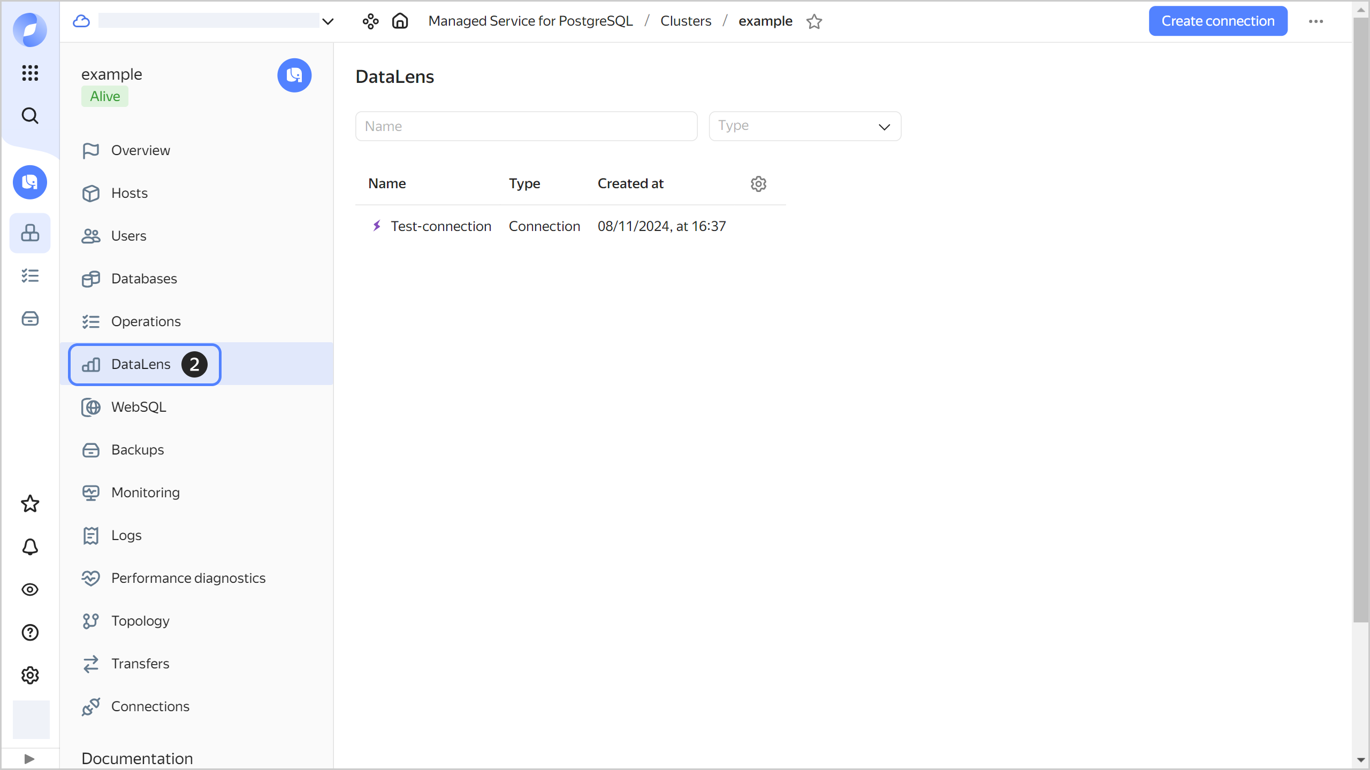The image size is (1370, 770).
Task: Open settings gear in left rail
Action: click(x=30, y=675)
